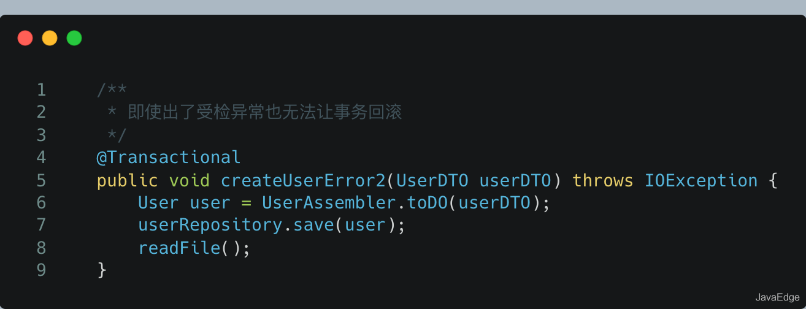Image resolution: width=806 pixels, height=309 pixels.
Task: Click line number 7 in the gutter
Action: click(41, 225)
